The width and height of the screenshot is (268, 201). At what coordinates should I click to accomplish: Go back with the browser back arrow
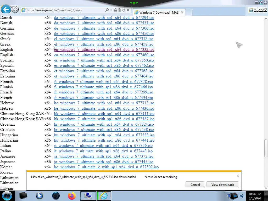click(6, 9)
